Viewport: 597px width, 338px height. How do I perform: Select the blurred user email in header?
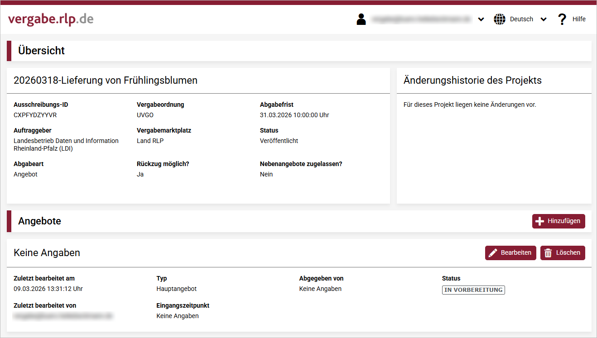[421, 19]
